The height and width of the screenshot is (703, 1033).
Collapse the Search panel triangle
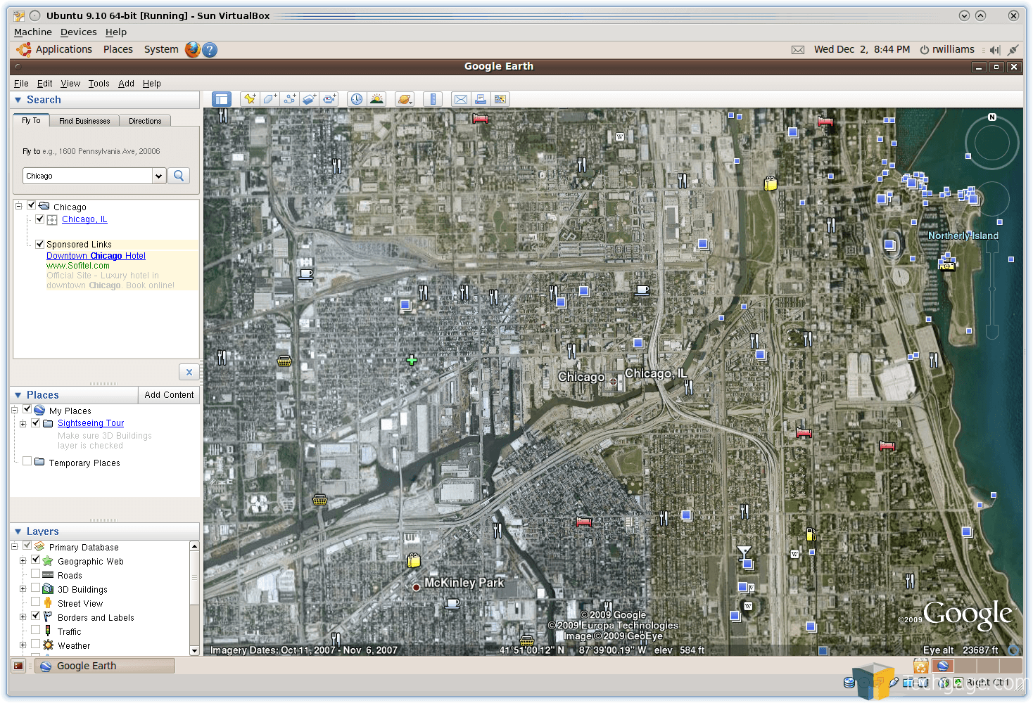click(18, 100)
